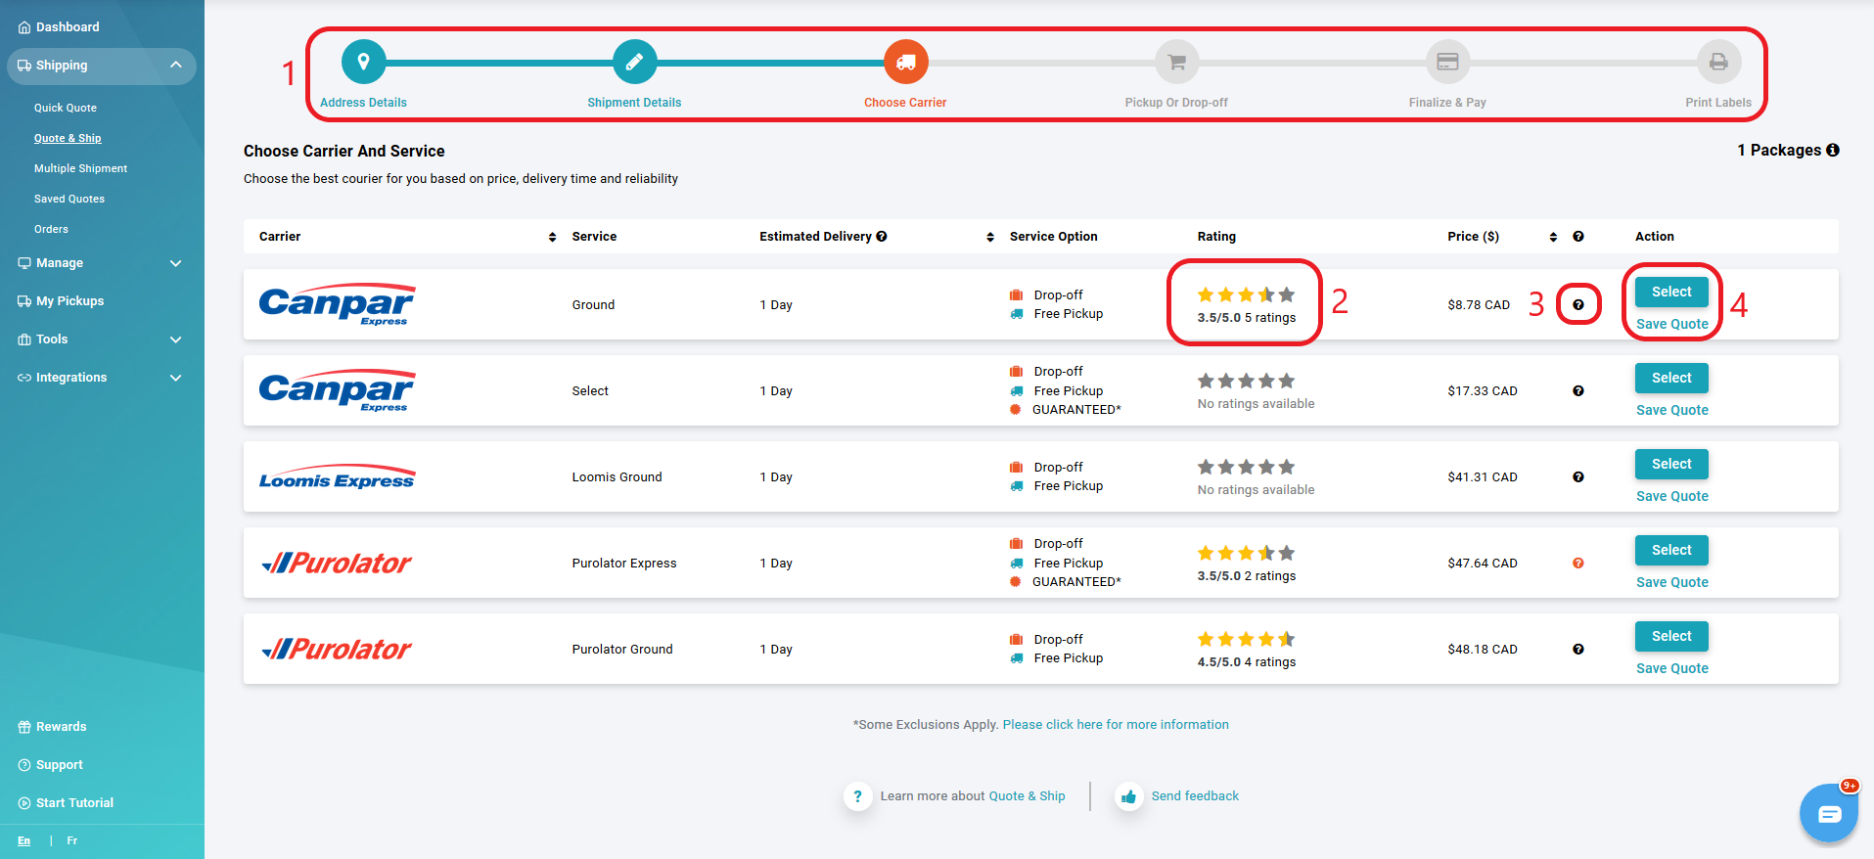Click the 'GUARANTEED*' option in Canpar Select row
1874x859 pixels.
pos(1076,410)
